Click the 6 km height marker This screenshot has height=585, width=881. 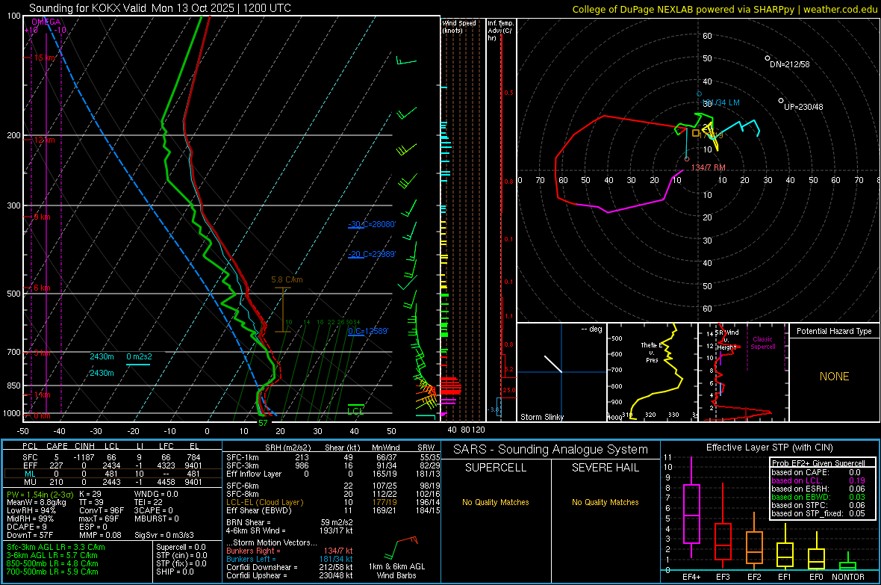point(42,288)
